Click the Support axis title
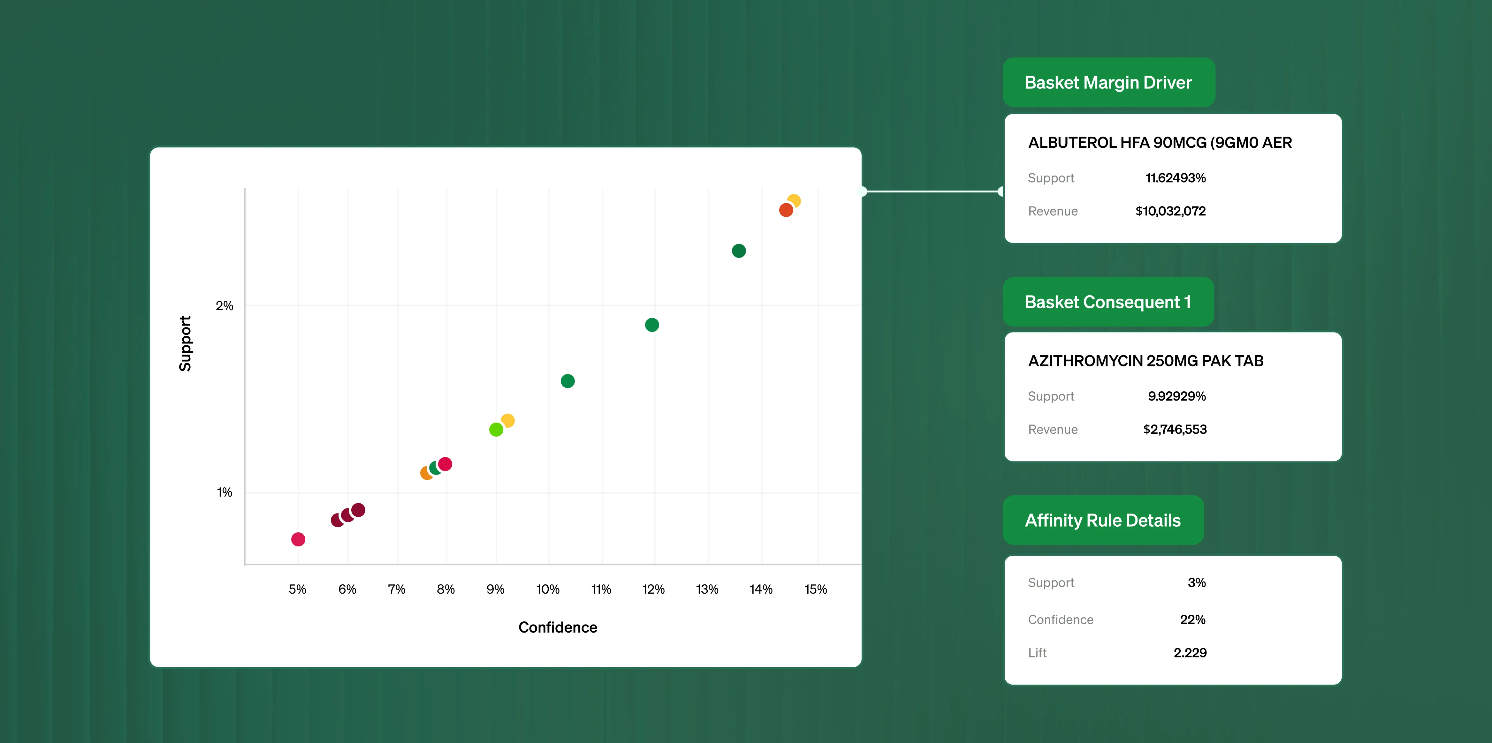The width and height of the screenshot is (1492, 743). (185, 343)
